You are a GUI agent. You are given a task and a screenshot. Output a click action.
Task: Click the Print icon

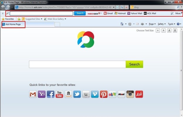(143, 24)
